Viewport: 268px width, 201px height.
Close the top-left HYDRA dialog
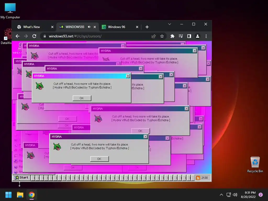click(123, 46)
